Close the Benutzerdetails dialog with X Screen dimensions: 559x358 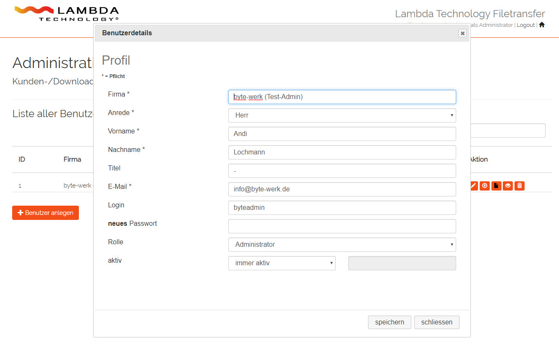point(462,33)
